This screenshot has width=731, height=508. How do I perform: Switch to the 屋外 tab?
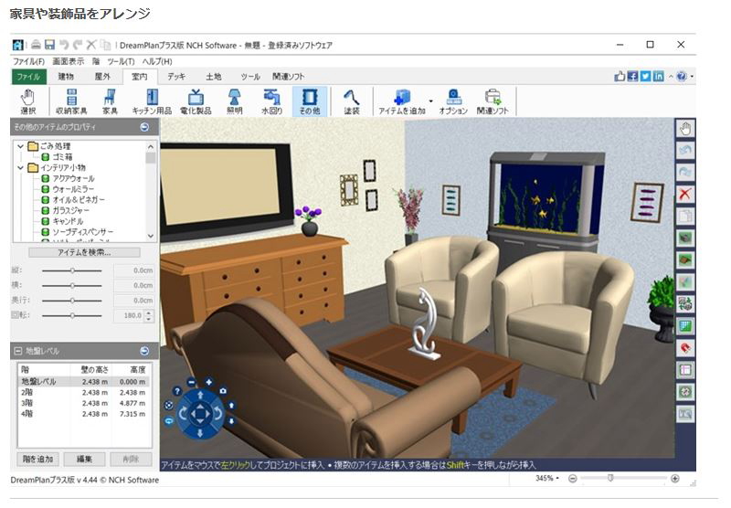click(102, 77)
